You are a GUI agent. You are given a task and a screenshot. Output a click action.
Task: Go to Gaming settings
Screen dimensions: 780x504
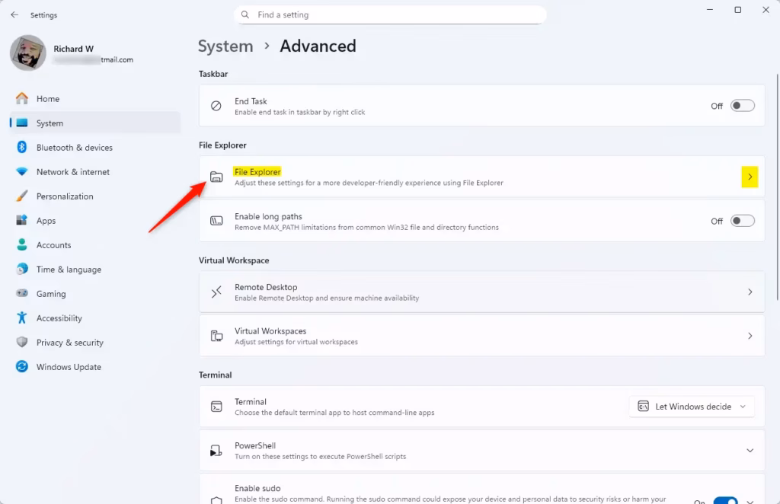94,293
